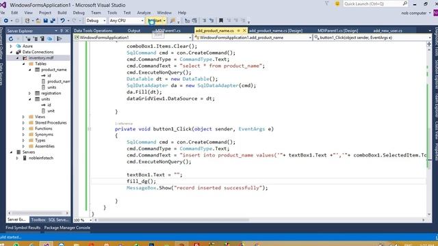Screen dimensions: 438x246
Task: Click the nob computer account name
Action: [x=413, y=13]
